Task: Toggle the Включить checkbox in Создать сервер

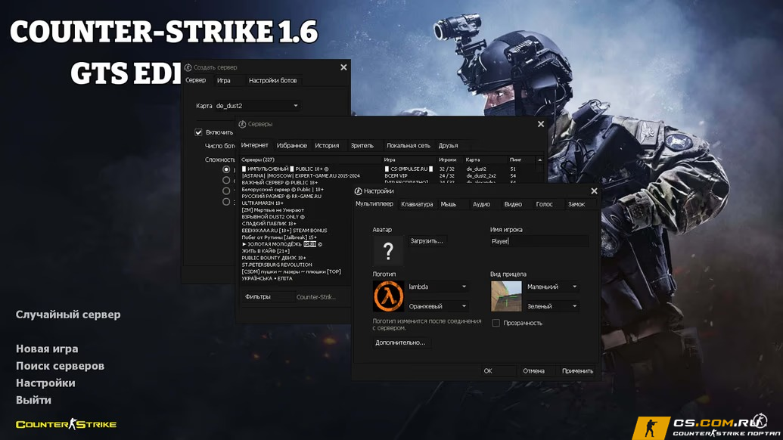Action: [x=198, y=132]
